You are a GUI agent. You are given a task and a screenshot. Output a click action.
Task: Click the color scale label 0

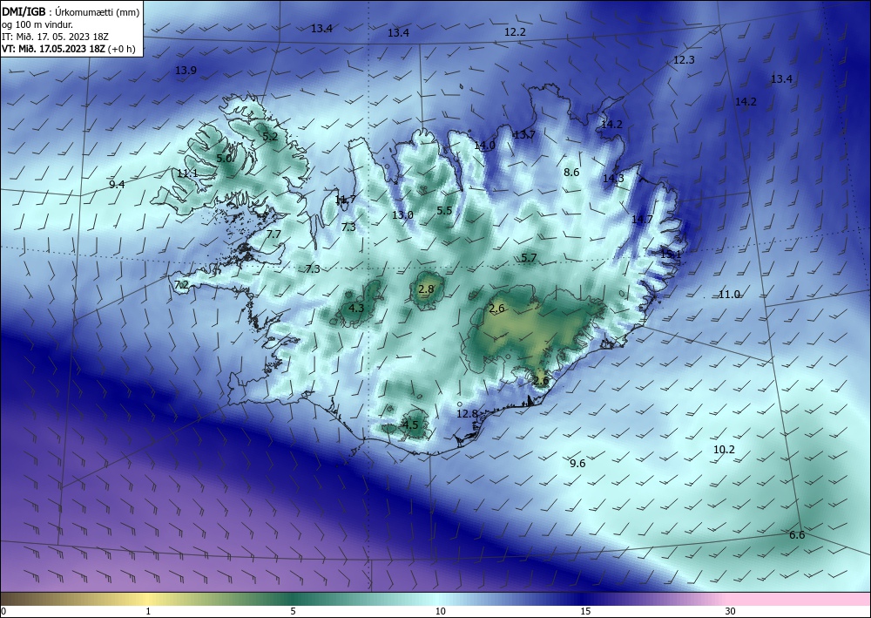(x=3, y=612)
